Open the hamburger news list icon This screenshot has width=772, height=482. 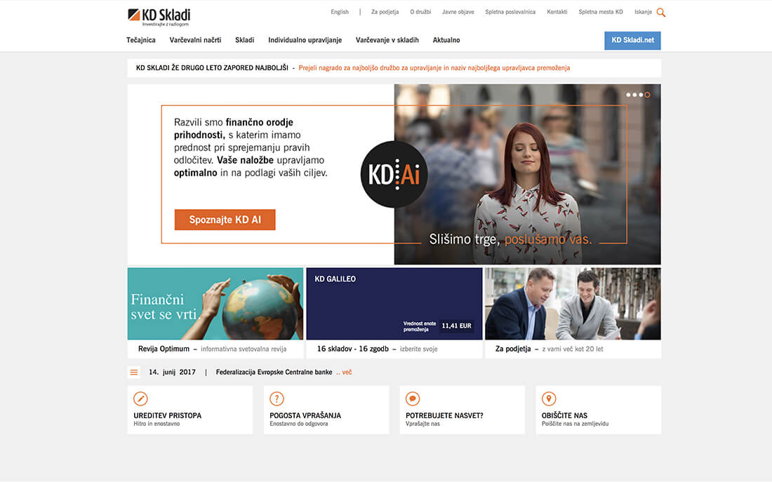(134, 372)
